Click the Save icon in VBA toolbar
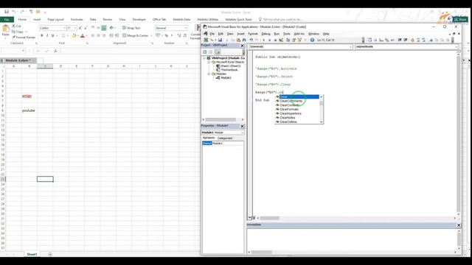Image resolution: width=472 pixels, height=265 pixels. (x=220, y=40)
